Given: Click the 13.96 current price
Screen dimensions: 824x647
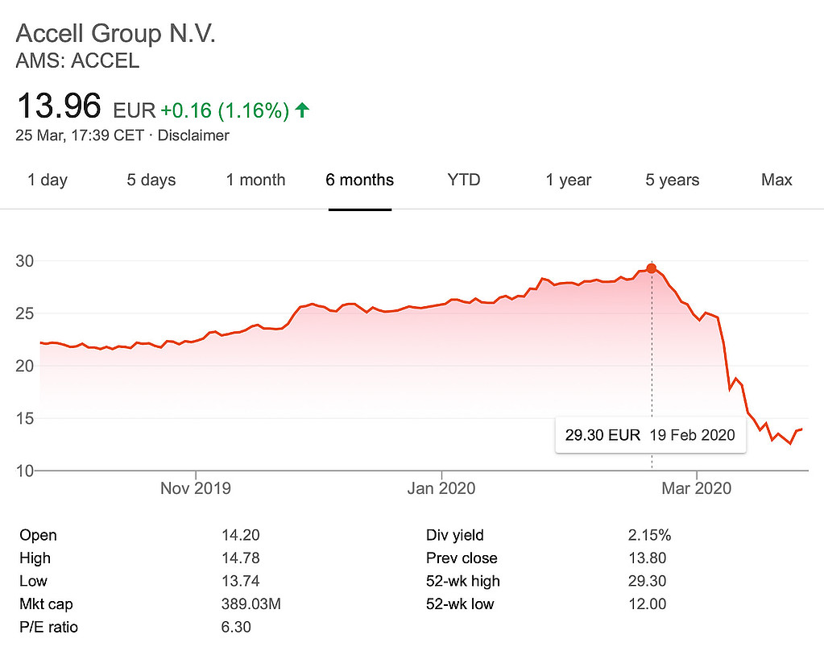Looking at the screenshot, I should coord(59,107).
